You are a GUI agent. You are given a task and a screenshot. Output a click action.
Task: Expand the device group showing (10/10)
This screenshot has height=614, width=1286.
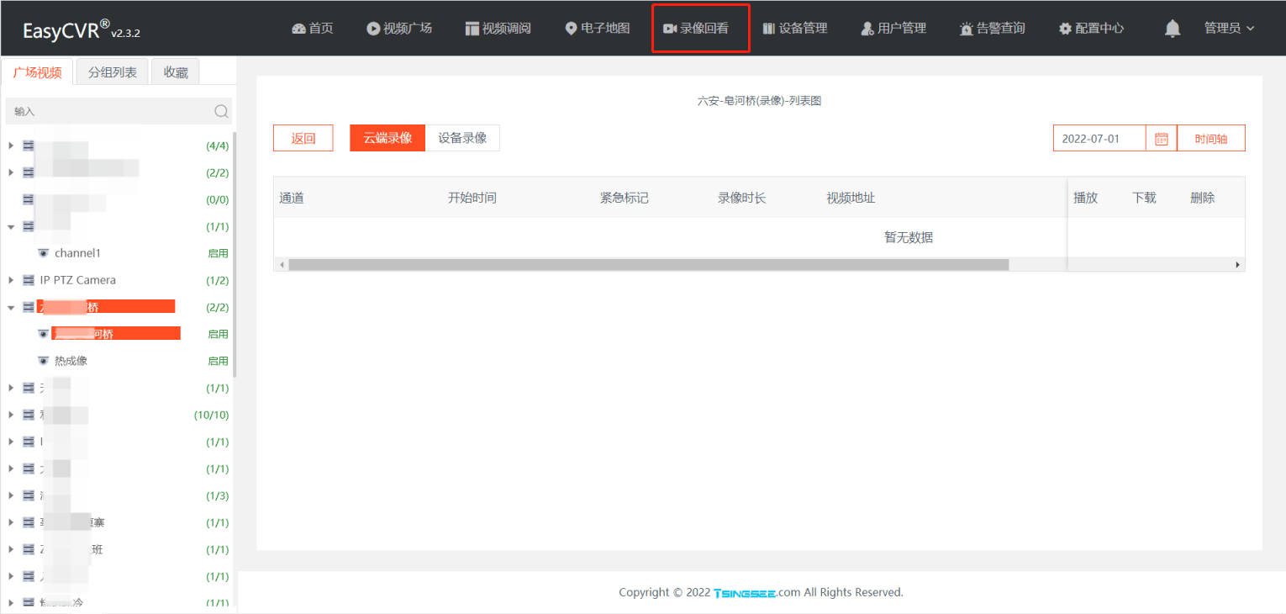[11, 415]
